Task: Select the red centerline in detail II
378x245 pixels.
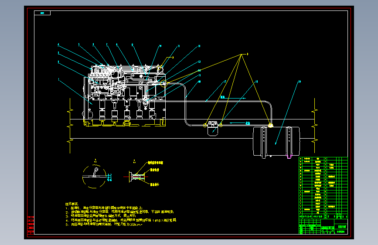Action: [136, 177]
